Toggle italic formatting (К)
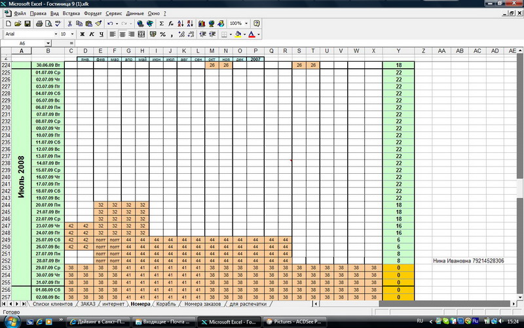Screen dimensions: 524x328 pos(92,34)
